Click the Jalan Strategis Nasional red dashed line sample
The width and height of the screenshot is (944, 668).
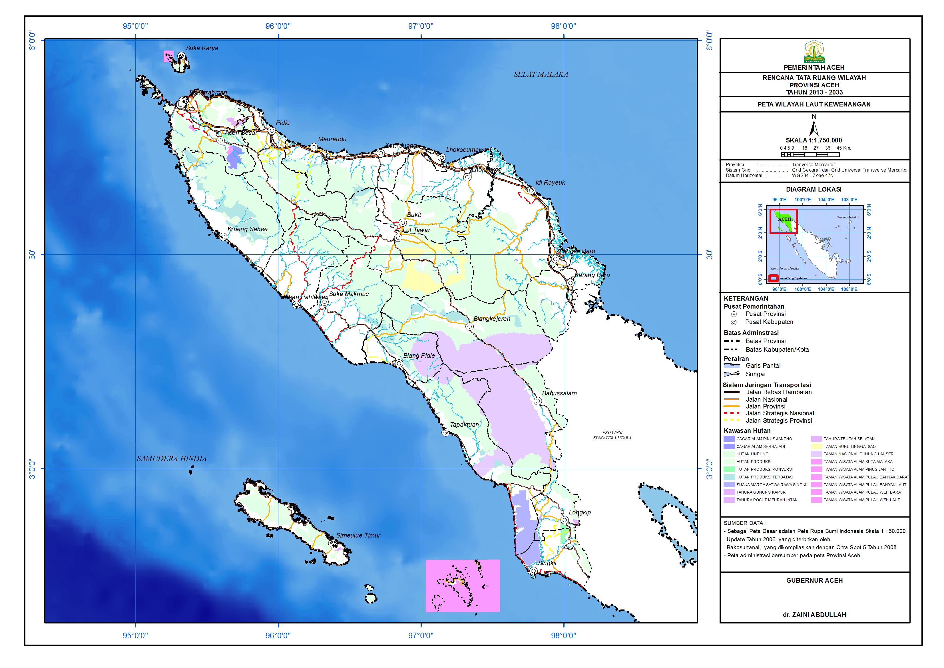tap(732, 413)
